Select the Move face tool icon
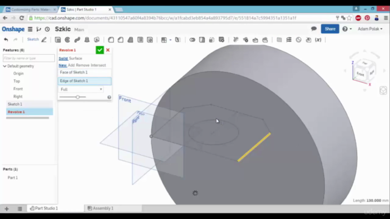 [255, 40]
